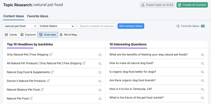Click the Create AI Content button
Viewport: 211px width, 104px height.
tap(192, 5)
